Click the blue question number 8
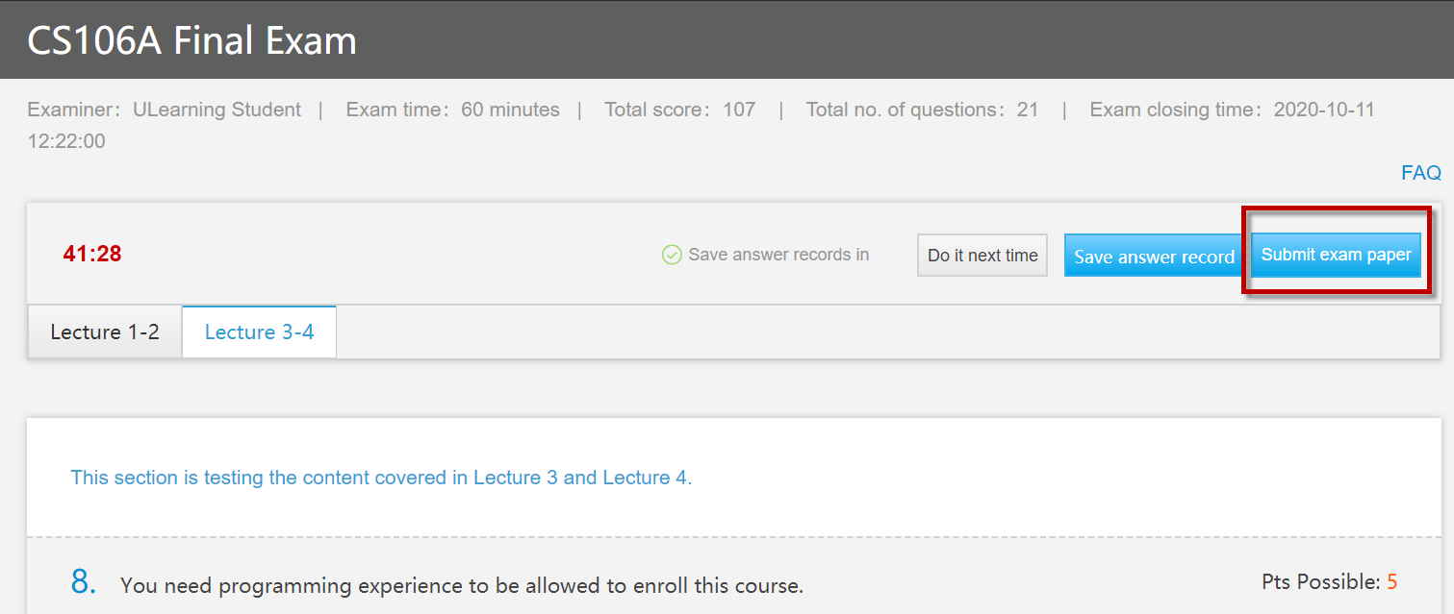1454x614 pixels. [x=84, y=581]
